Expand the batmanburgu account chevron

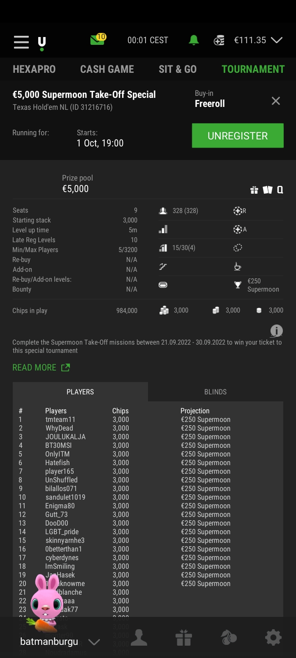pyautogui.click(x=94, y=642)
